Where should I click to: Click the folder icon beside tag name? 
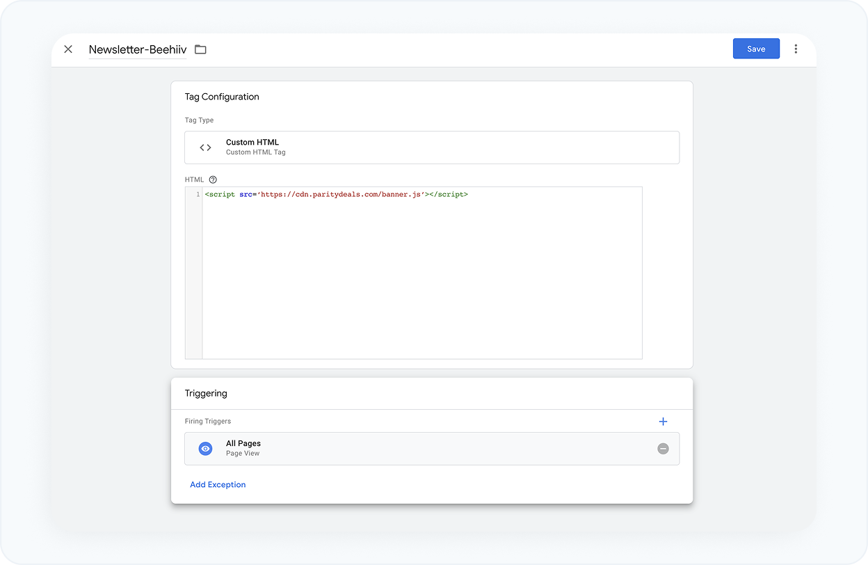[x=200, y=49]
